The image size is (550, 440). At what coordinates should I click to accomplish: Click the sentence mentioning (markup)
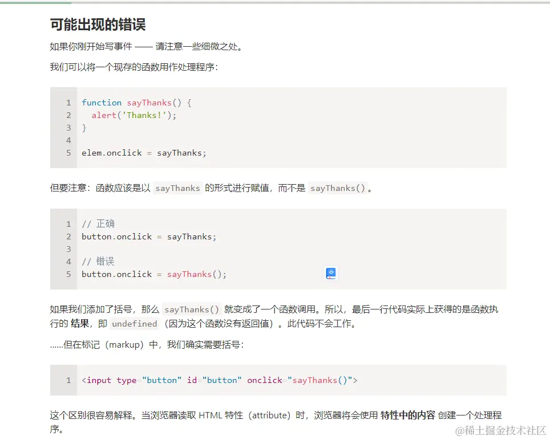(x=147, y=345)
